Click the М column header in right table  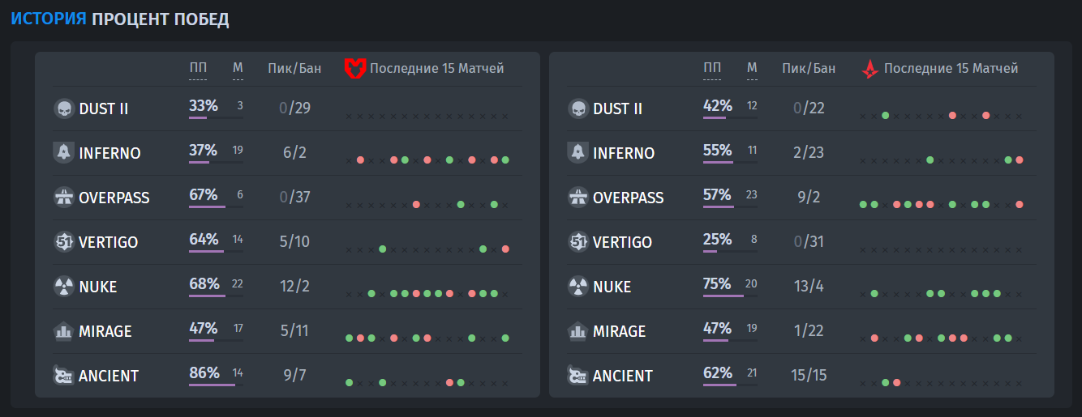pos(752,68)
